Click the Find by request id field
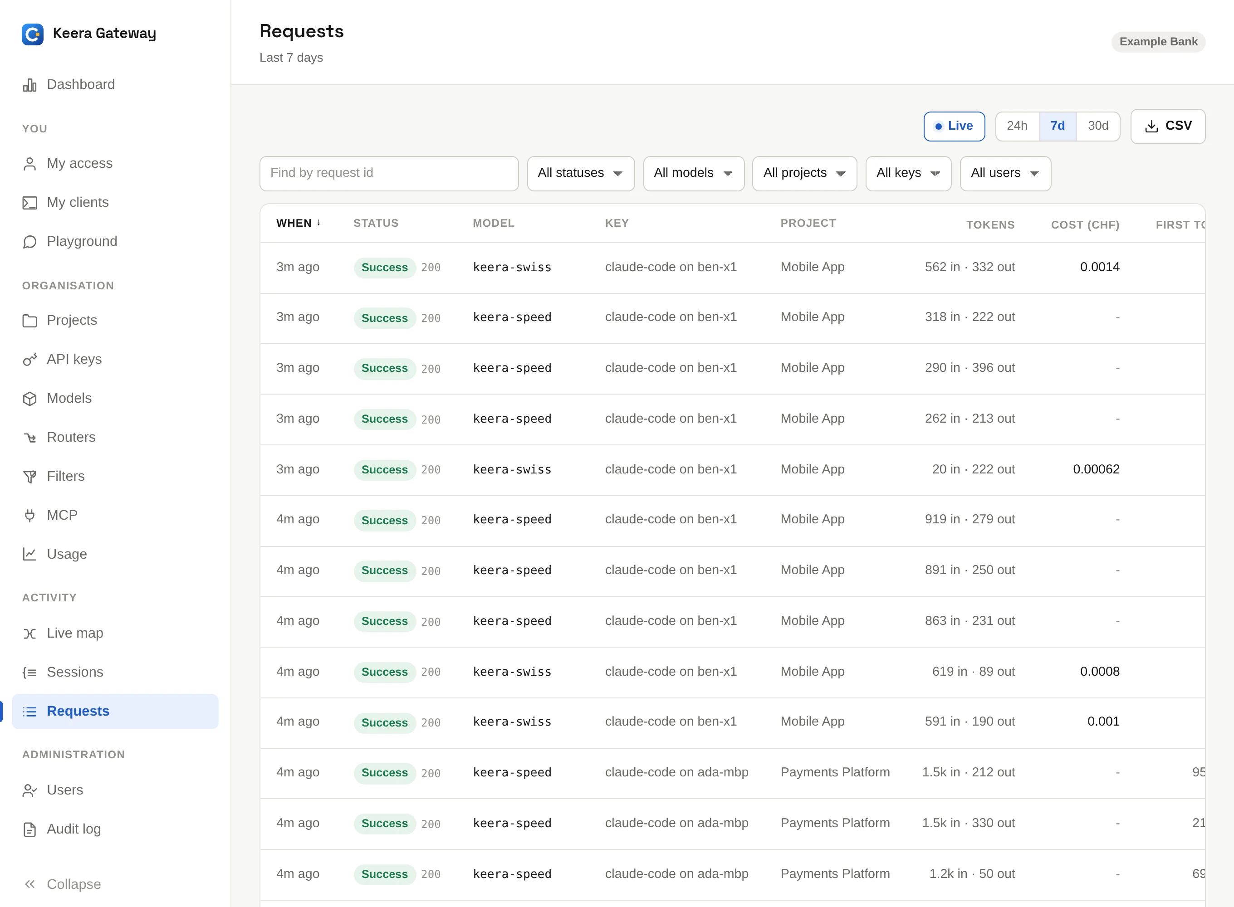This screenshot has width=1234, height=907. pyautogui.click(x=389, y=174)
